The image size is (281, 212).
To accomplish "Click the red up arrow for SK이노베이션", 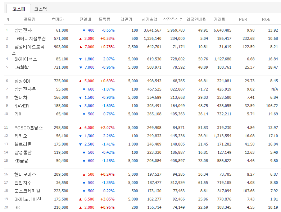I will coord(81,199).
